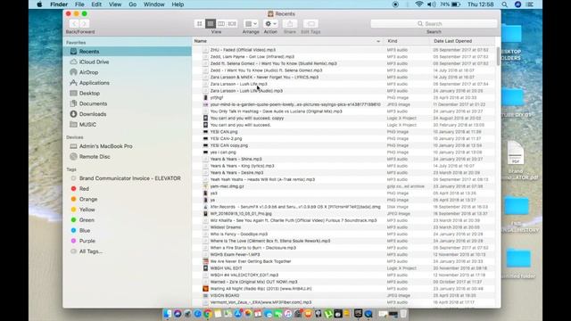This screenshot has width=571, height=321.
Task: Open Spotlight search in menu bar
Action: pyautogui.click(x=504, y=4)
